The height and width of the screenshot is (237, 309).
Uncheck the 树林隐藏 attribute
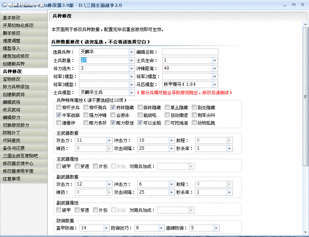[113, 108]
